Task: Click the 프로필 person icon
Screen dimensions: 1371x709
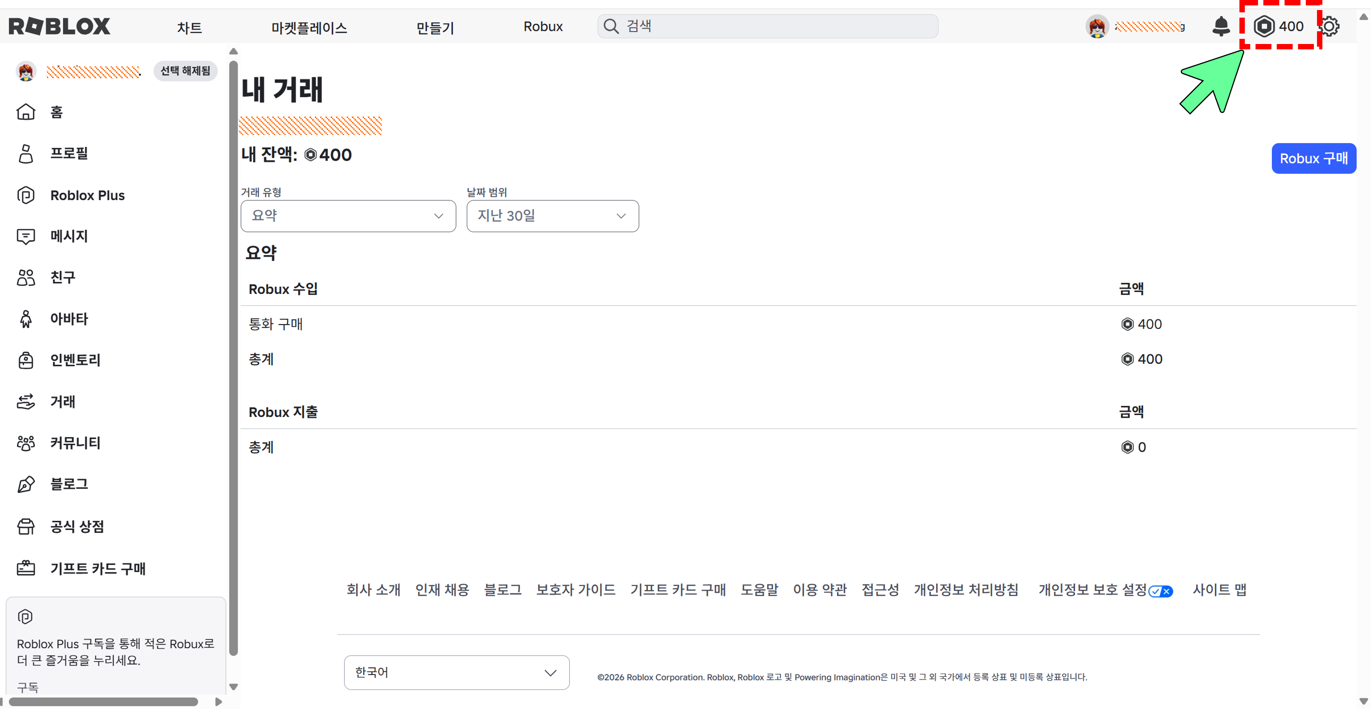Action: [x=25, y=153]
